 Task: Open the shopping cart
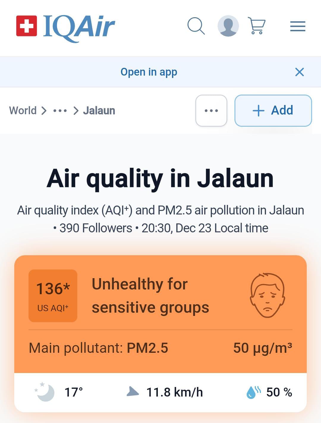point(257,26)
